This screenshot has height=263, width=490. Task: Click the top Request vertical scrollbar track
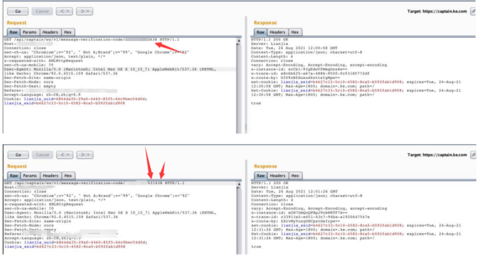(238, 89)
